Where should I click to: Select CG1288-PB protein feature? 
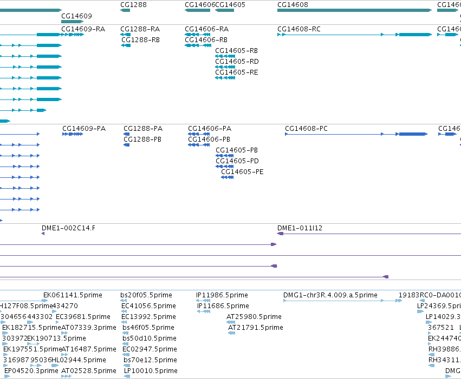point(126,145)
